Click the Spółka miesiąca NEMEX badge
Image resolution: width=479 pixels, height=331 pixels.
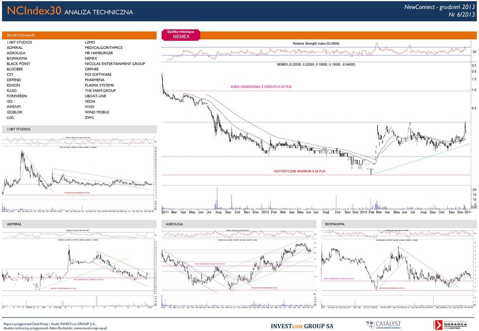pyautogui.click(x=181, y=34)
